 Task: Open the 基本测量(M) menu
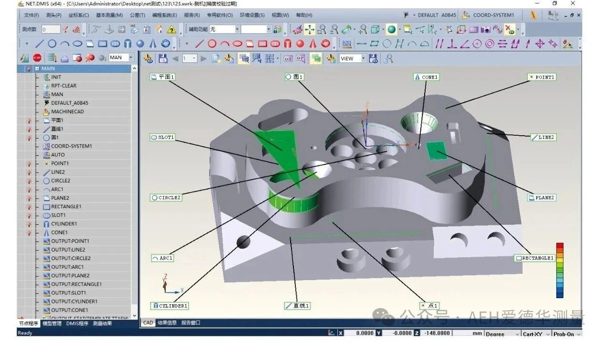(109, 15)
